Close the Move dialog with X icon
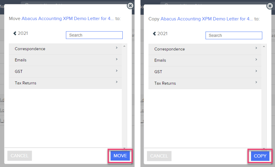The image size is (275, 167). pos(130,6)
